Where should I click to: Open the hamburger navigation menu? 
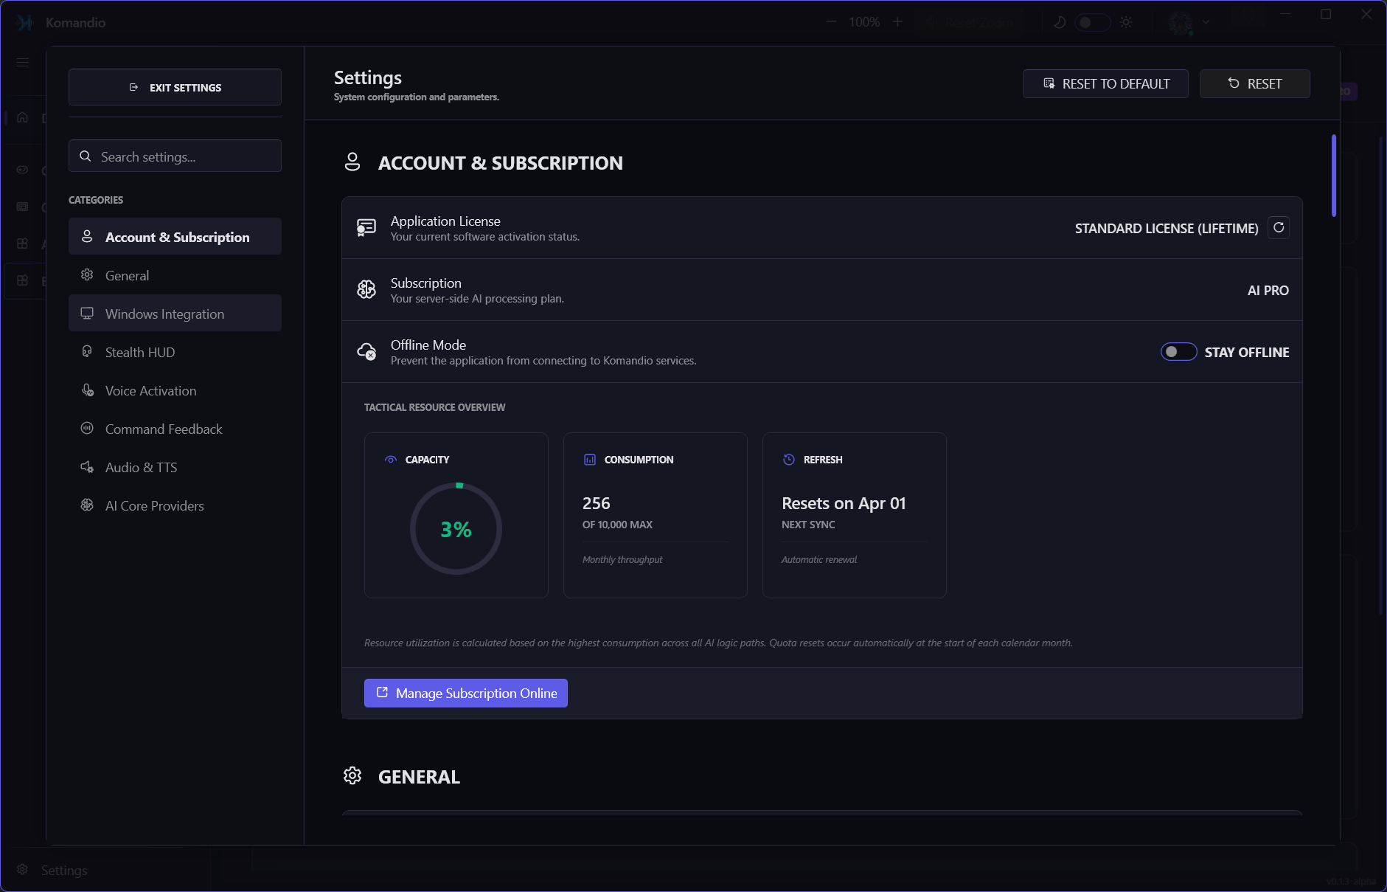pyautogui.click(x=21, y=62)
